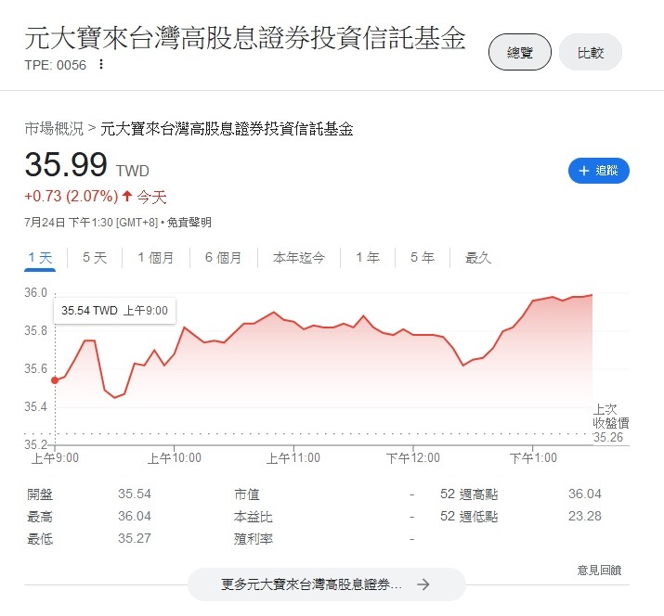Open the 免責聲明 disclaimer link
The height and width of the screenshot is (616, 664).
click(x=189, y=223)
